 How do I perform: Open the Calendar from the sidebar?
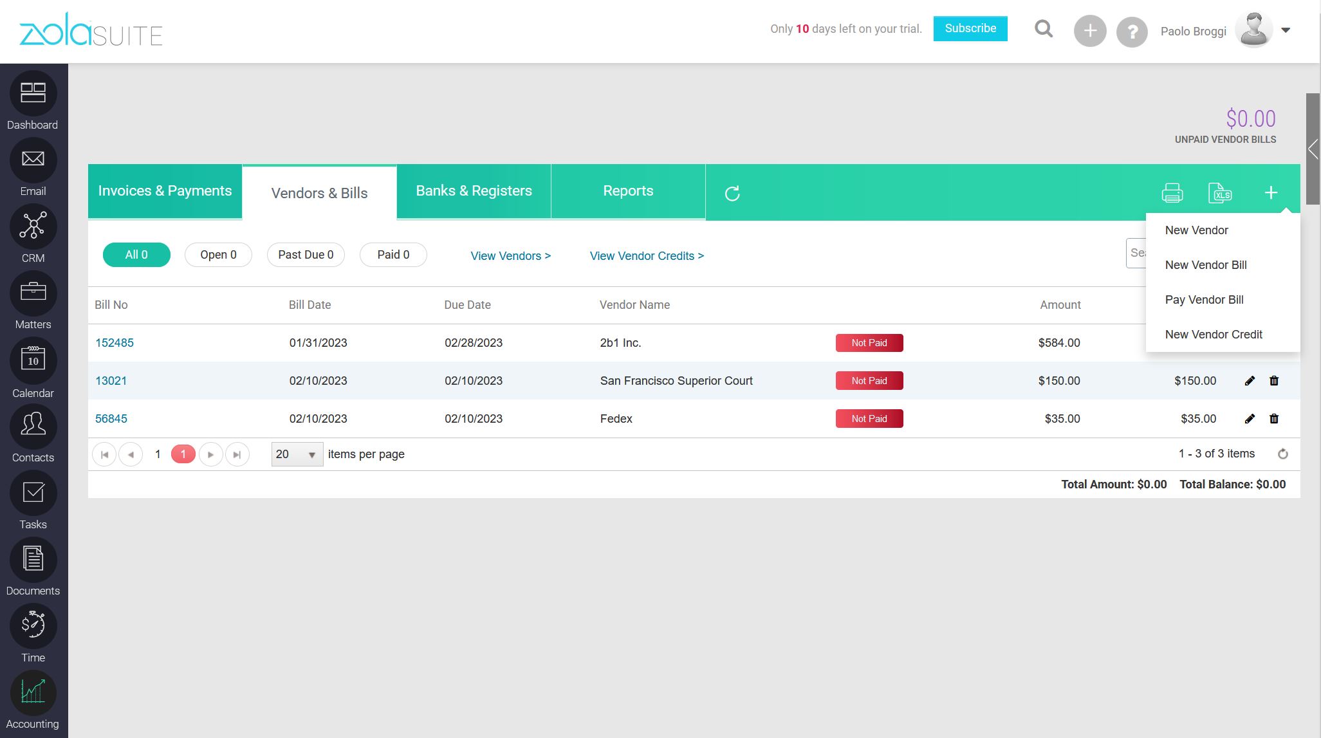(33, 360)
